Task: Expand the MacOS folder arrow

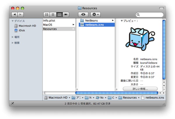Action: (73, 24)
